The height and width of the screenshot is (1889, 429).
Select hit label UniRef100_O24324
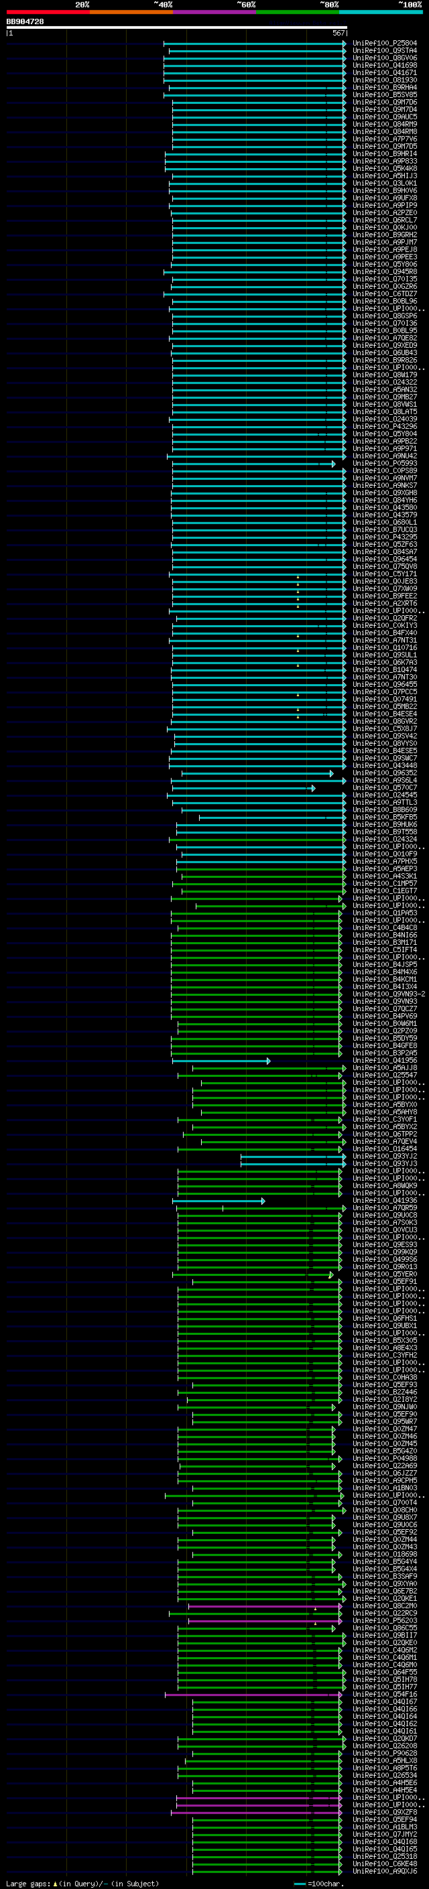pos(384,839)
